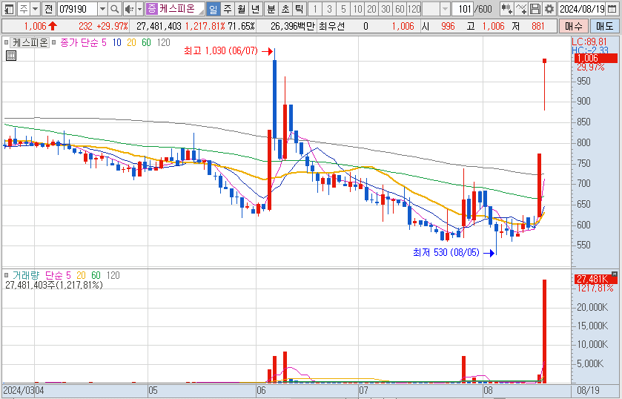Click the gray 120 moving average legend
The height and width of the screenshot is (399, 622).
163,42
